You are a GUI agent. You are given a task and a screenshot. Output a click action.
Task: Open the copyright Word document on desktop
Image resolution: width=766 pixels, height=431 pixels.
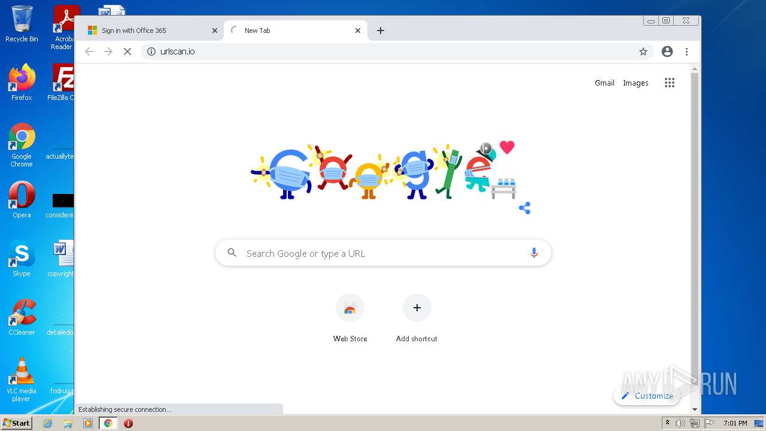62,259
